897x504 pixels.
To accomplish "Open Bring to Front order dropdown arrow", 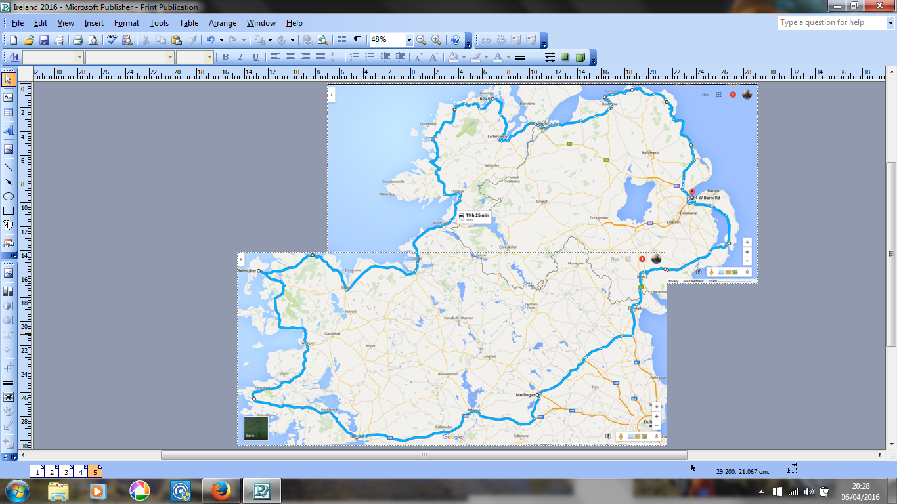I will [269, 40].
